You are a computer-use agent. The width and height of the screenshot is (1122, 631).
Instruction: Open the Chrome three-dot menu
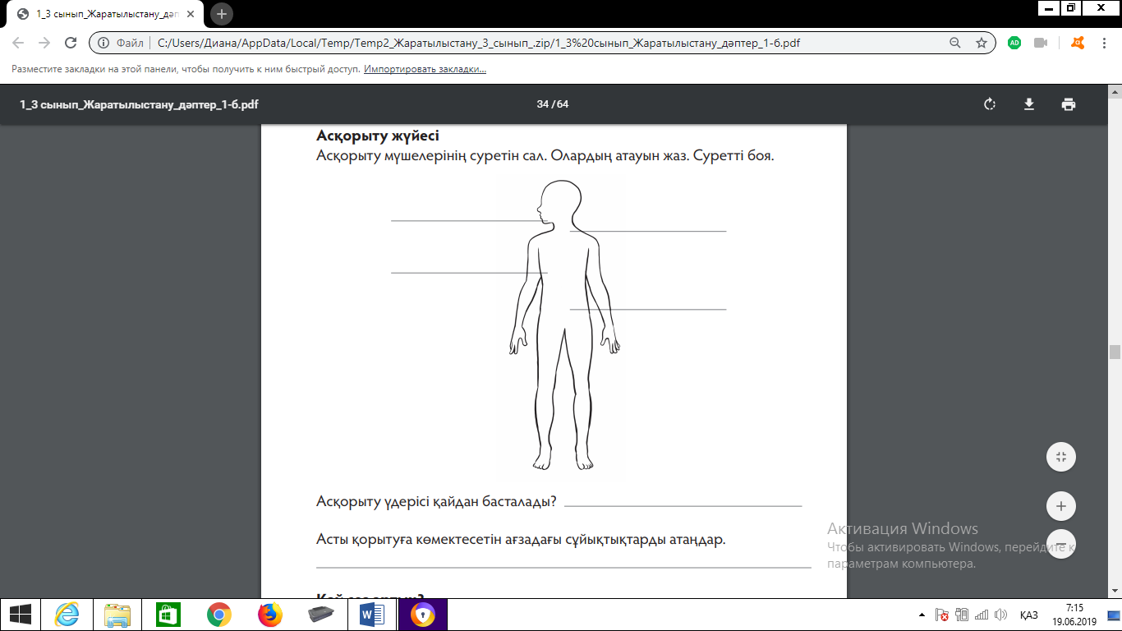click(x=1106, y=43)
